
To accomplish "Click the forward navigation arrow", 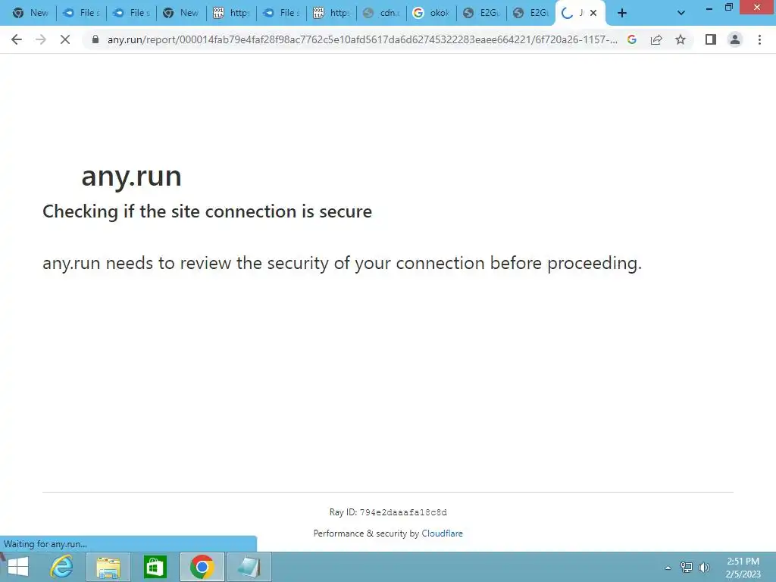I will [41, 39].
